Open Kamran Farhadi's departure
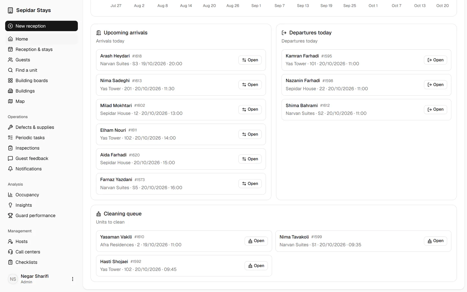The image size is (467, 292). pyautogui.click(x=435, y=60)
